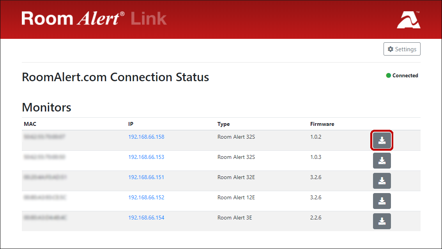This screenshot has height=249, width=442.
Task: Click the Room Alert Link title logo
Action: pyautogui.click(x=94, y=19)
